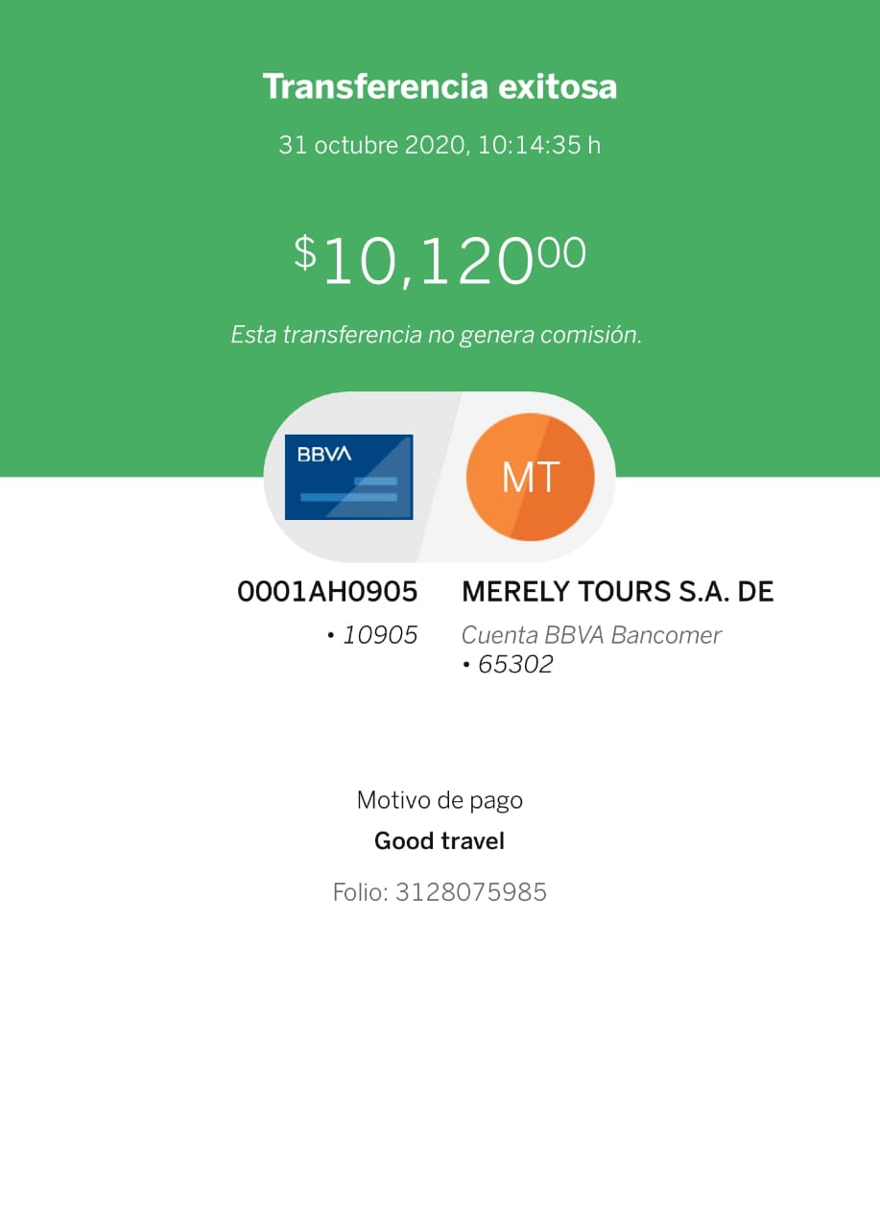Image resolution: width=880 pixels, height=1228 pixels.
Task: Click the $10,120.00 transfer amount
Action: tap(440, 261)
